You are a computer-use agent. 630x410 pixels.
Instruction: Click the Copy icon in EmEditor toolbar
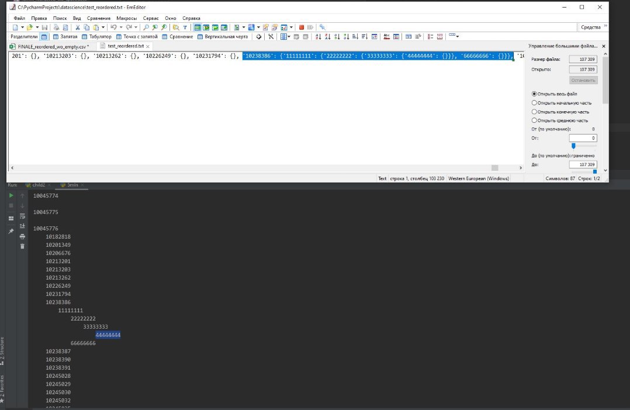(x=86, y=27)
